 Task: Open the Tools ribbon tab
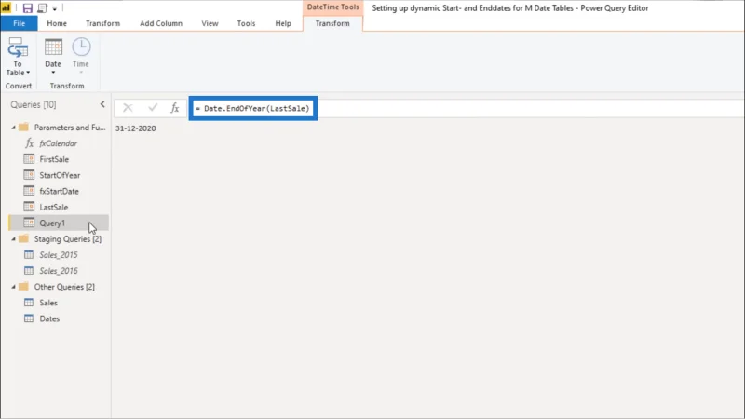(x=246, y=23)
